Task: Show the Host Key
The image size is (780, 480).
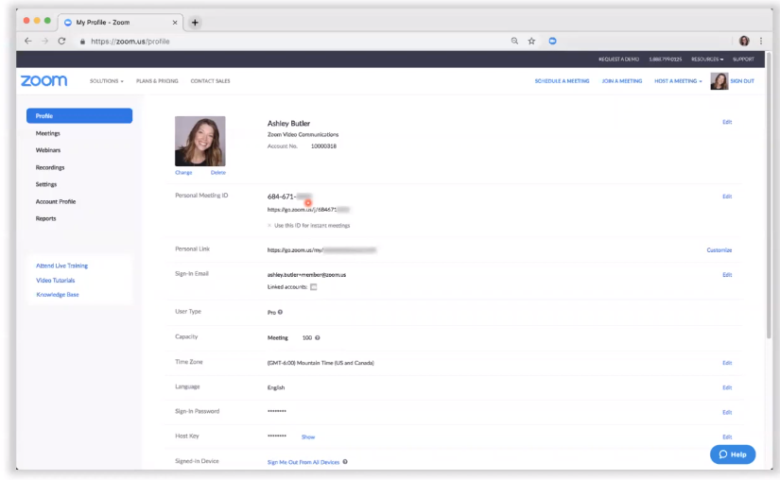Action: (308, 437)
